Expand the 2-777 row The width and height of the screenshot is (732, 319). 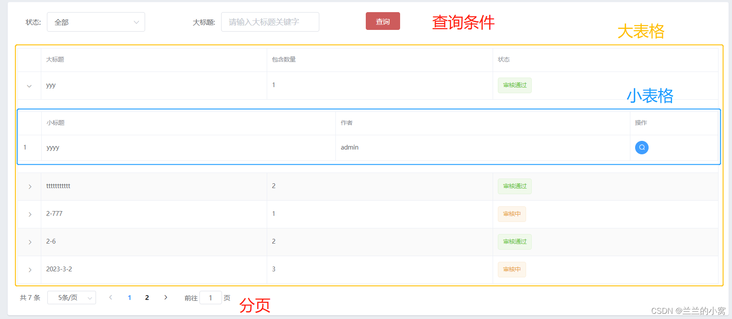click(30, 214)
